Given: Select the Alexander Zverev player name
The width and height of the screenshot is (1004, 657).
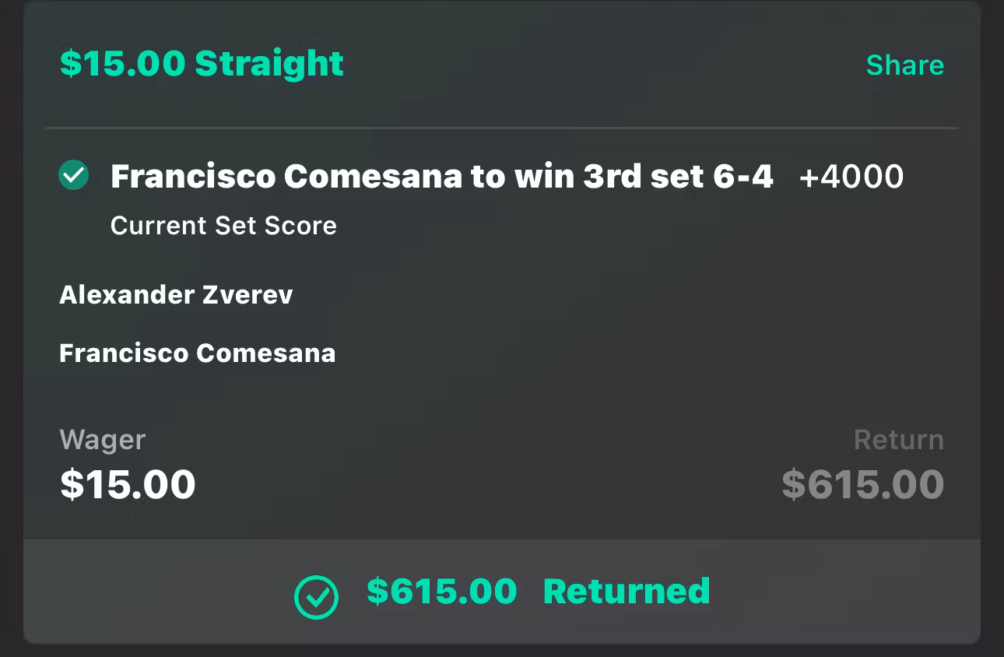Looking at the screenshot, I should coord(176,295).
